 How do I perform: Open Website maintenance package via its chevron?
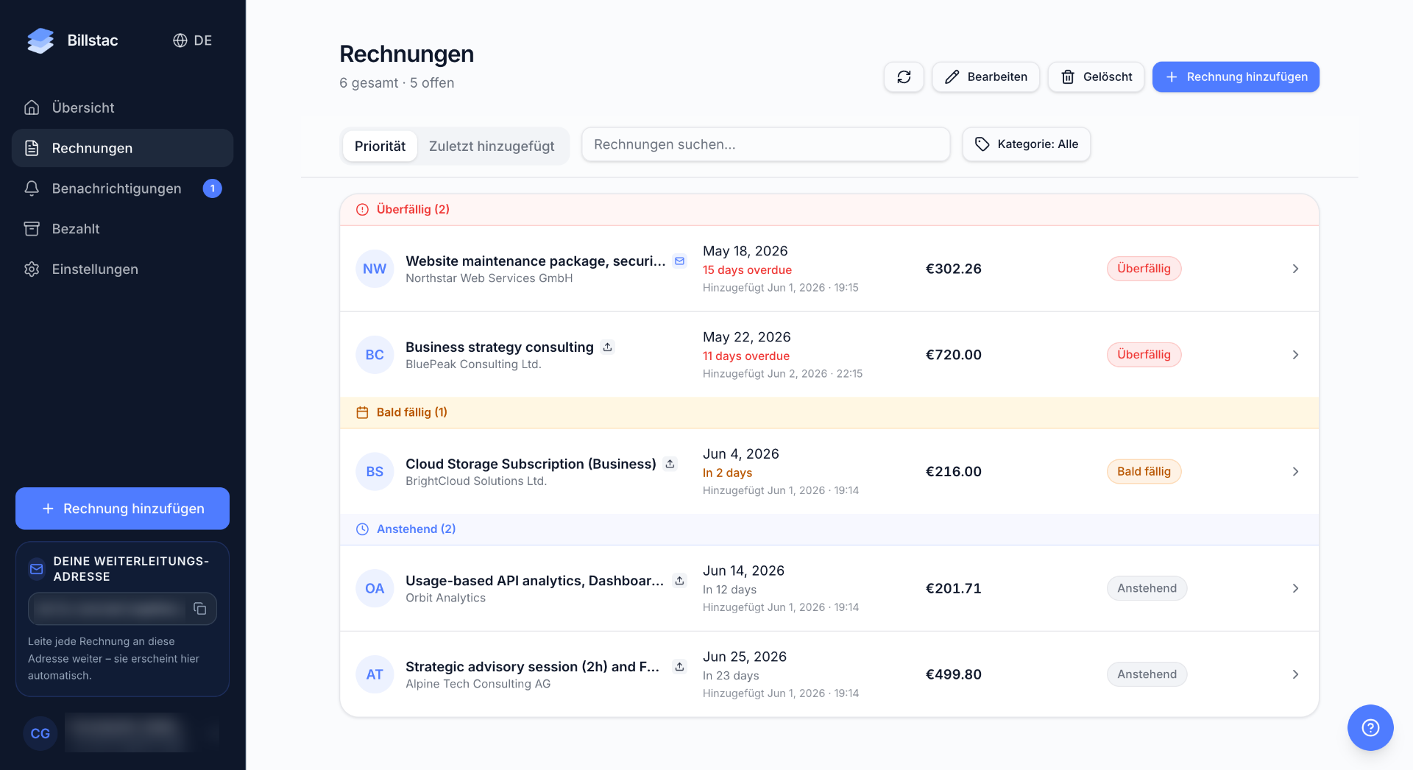pyautogui.click(x=1295, y=269)
